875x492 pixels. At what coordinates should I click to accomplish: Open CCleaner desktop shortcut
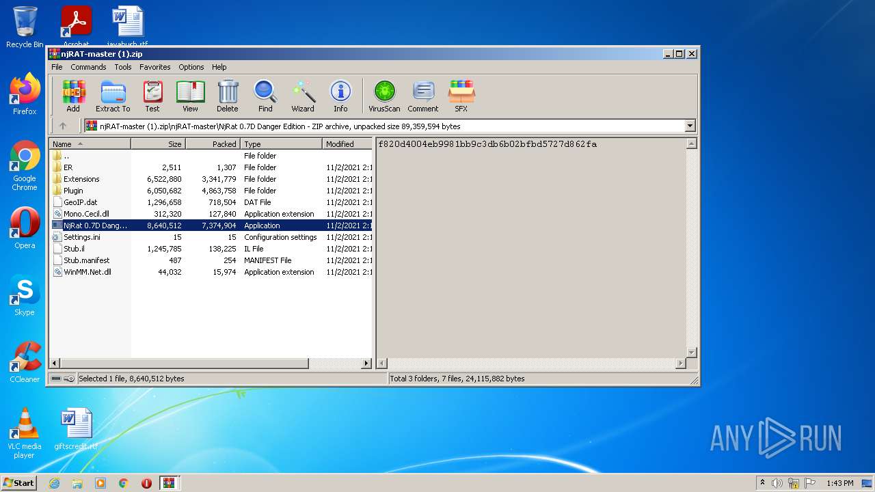click(25, 362)
